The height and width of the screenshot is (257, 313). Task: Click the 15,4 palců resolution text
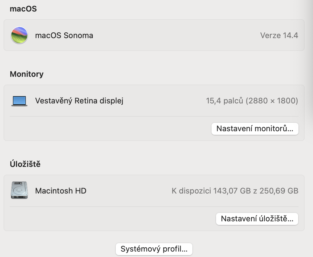coord(224,101)
